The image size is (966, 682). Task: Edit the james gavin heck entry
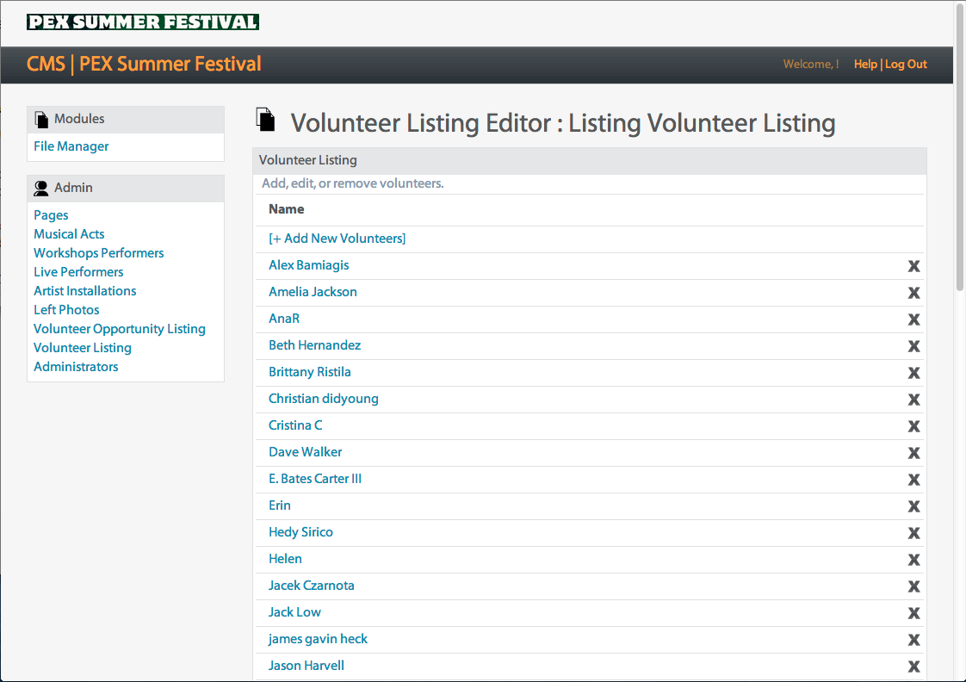coord(318,639)
